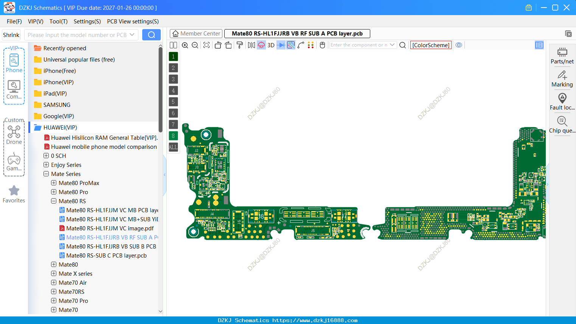Open the Settings(S) menu
Viewport: 576px width, 324px height.
click(87, 22)
